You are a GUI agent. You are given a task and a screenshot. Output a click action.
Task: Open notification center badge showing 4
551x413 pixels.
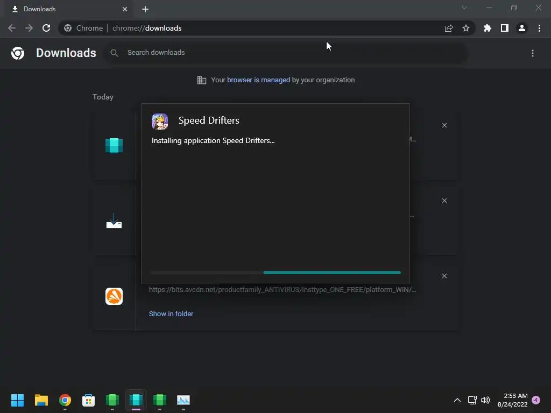(536, 400)
